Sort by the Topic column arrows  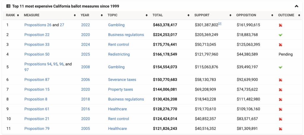(147, 15)
